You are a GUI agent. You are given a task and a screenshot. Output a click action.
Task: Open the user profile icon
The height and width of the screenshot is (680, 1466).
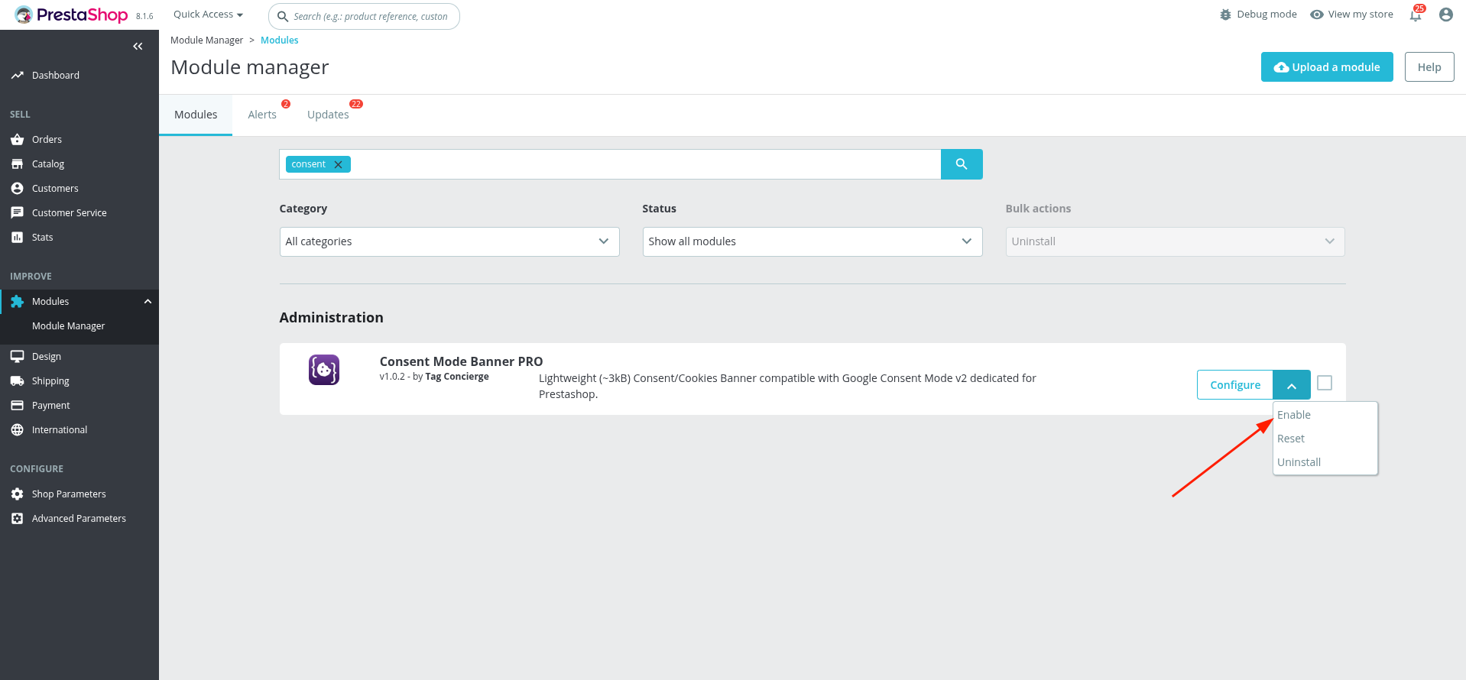coord(1445,15)
